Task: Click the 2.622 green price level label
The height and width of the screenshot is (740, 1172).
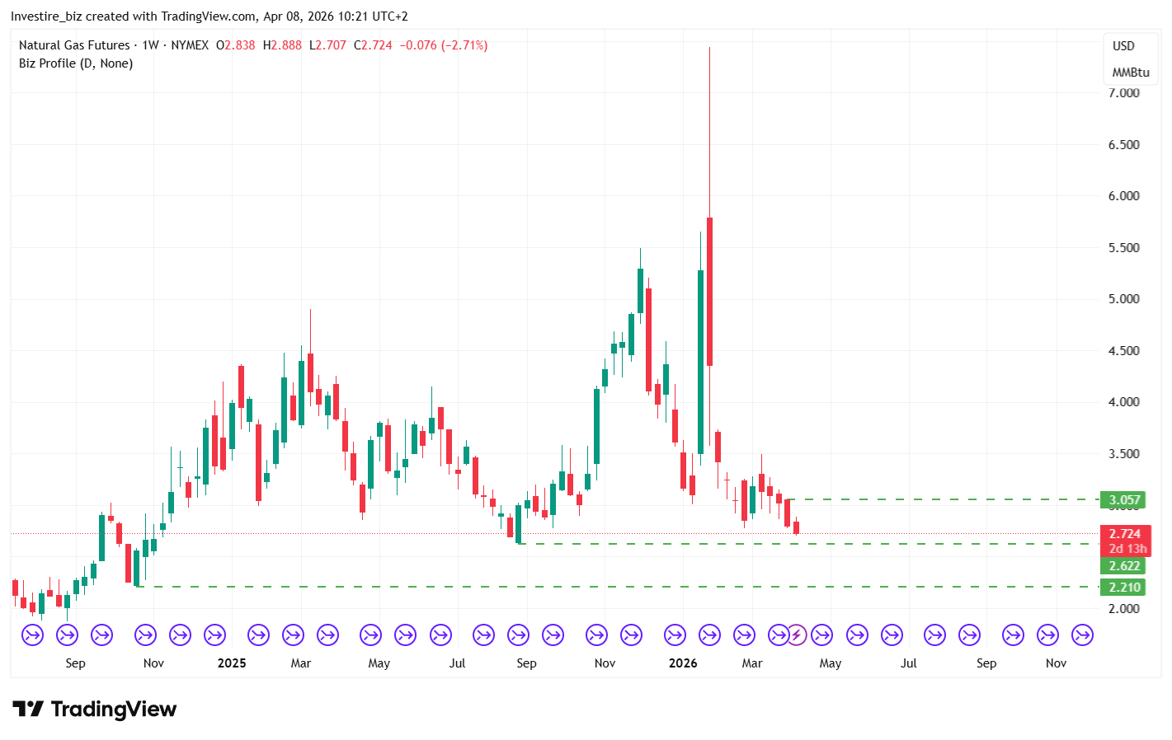Action: (x=1123, y=566)
